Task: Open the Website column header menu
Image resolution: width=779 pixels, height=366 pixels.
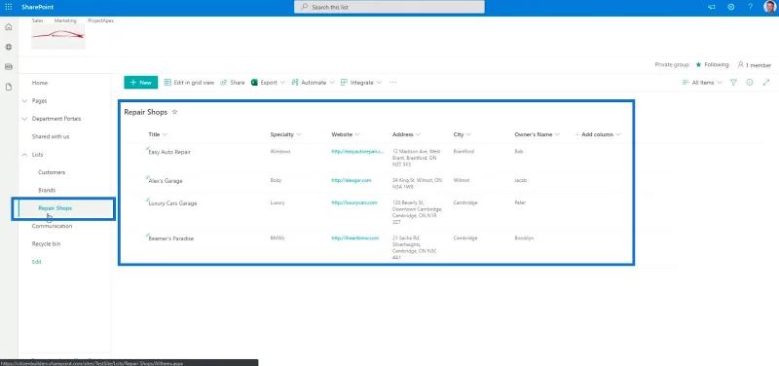Action: [x=346, y=134]
